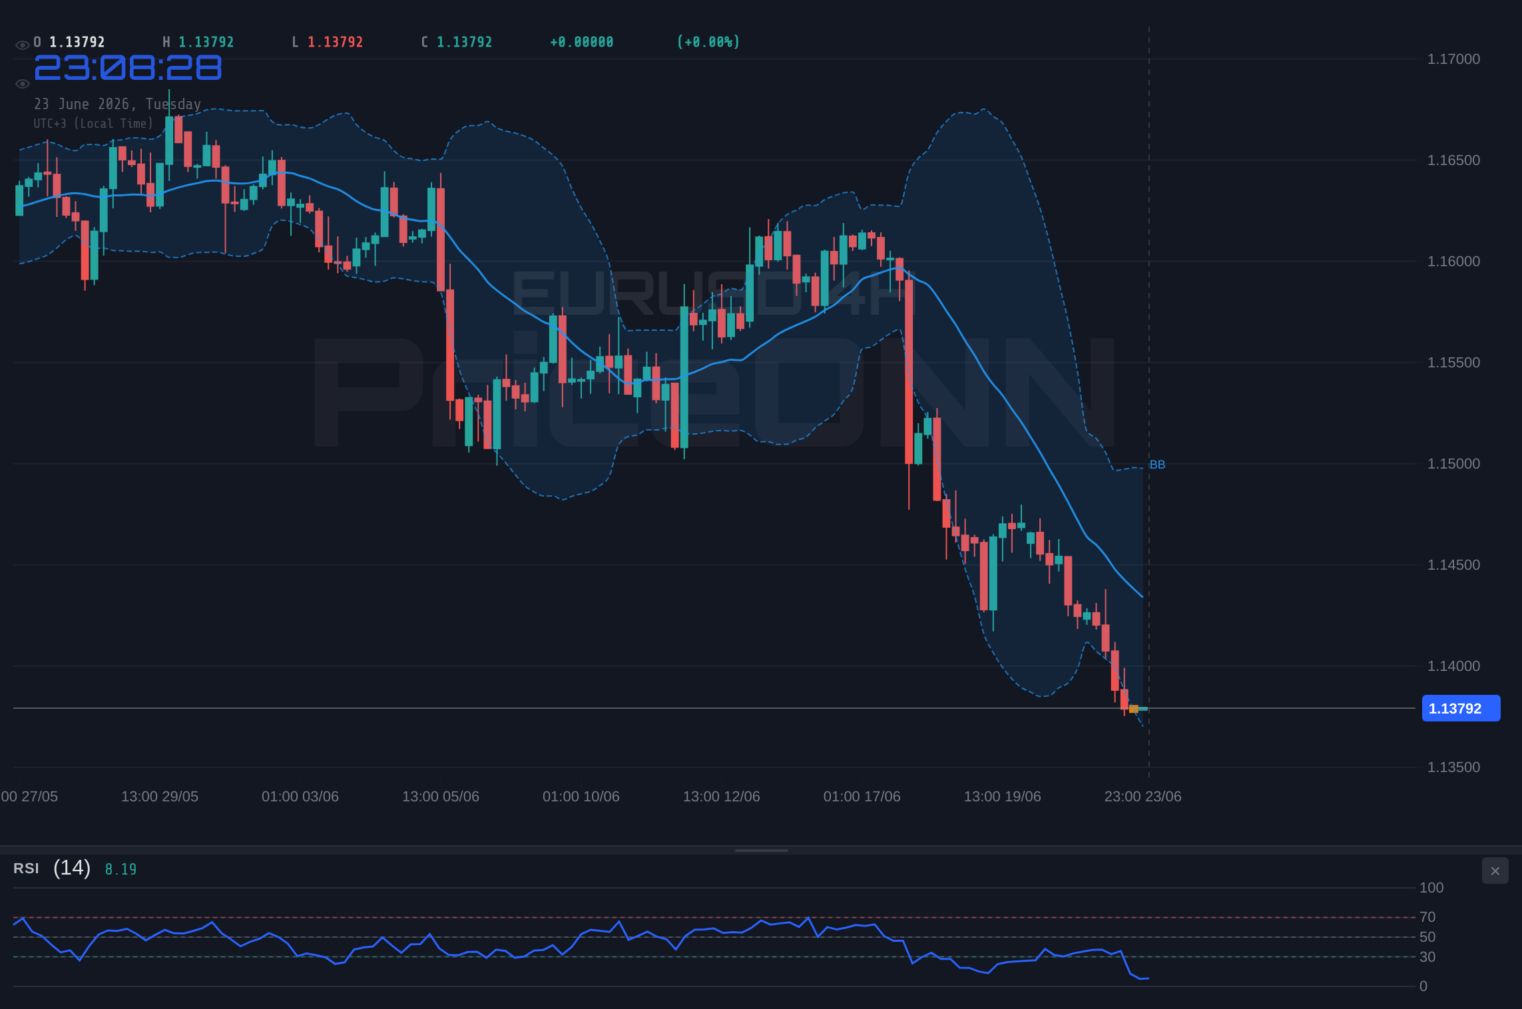This screenshot has width=1522, height=1009.
Task: Click the percent change (+0.00%)
Action: (x=708, y=42)
